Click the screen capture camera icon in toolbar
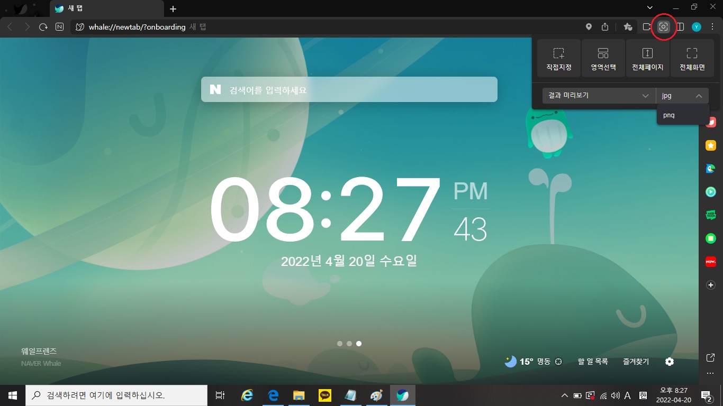Viewport: 723px width, 406px height. 663,27
